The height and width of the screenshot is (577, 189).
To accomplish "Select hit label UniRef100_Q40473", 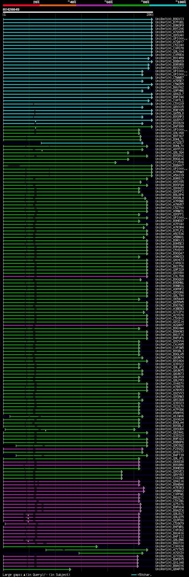I will (x=170, y=260).
